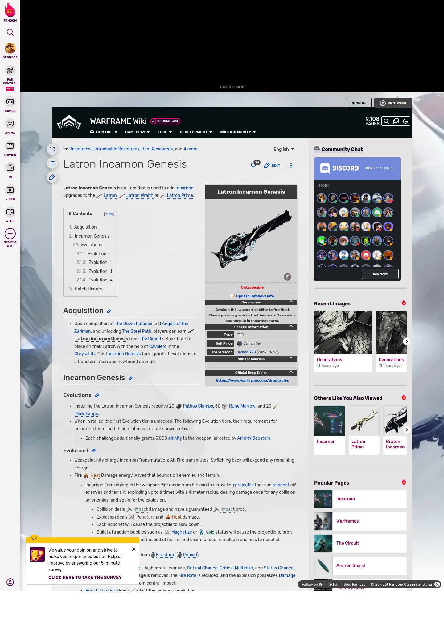
Task: Open the article comments bubble showing 24
Action: coord(255,164)
